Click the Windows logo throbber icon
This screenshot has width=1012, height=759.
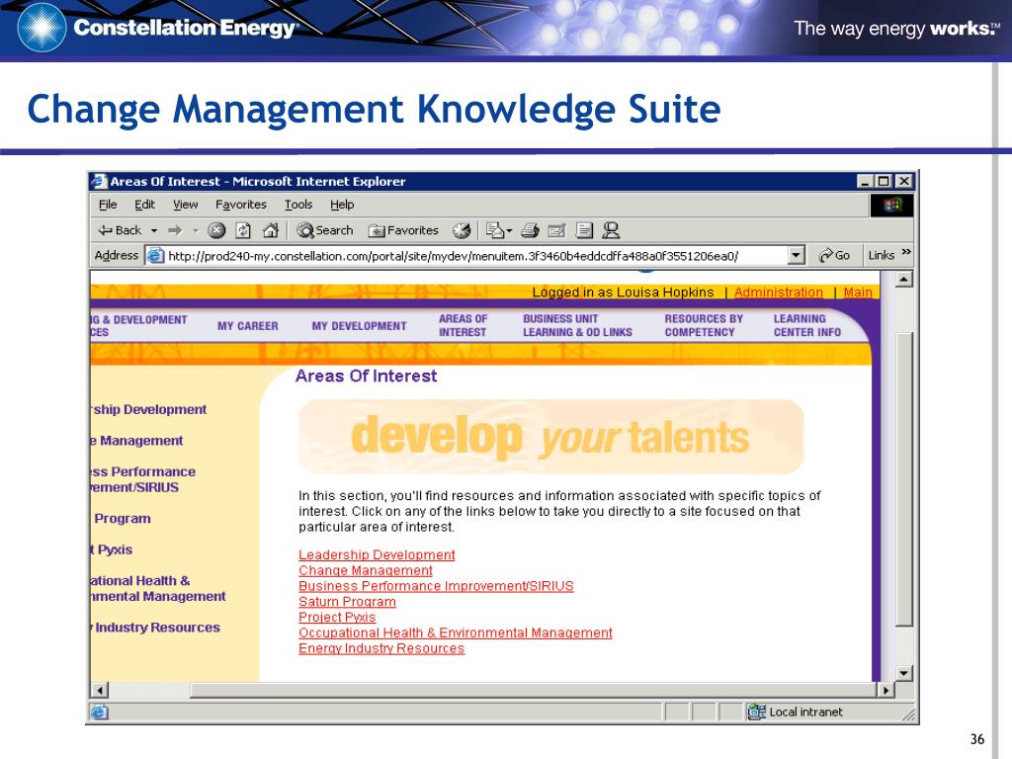pyautogui.click(x=892, y=206)
